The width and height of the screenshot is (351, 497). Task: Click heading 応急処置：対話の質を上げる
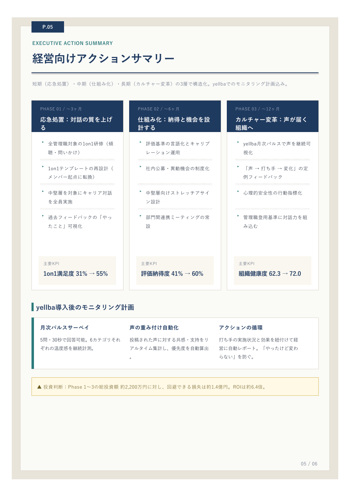(x=76, y=124)
